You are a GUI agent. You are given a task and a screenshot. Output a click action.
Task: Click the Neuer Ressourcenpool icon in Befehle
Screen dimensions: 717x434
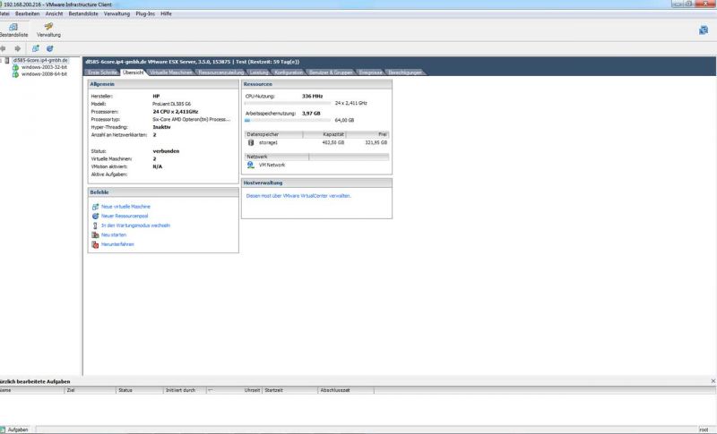click(x=95, y=216)
